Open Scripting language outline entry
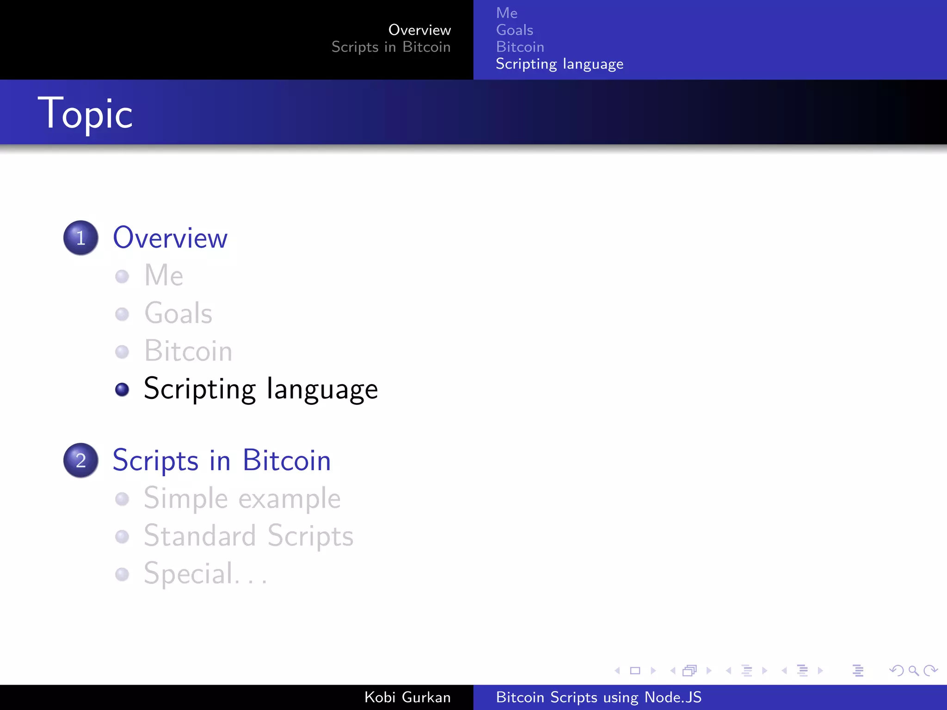This screenshot has height=710, width=947. click(261, 389)
